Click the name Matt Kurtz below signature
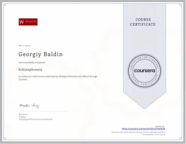 (x=23, y=114)
